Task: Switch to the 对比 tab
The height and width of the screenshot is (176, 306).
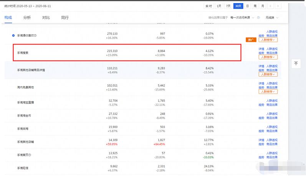Action: [46, 18]
